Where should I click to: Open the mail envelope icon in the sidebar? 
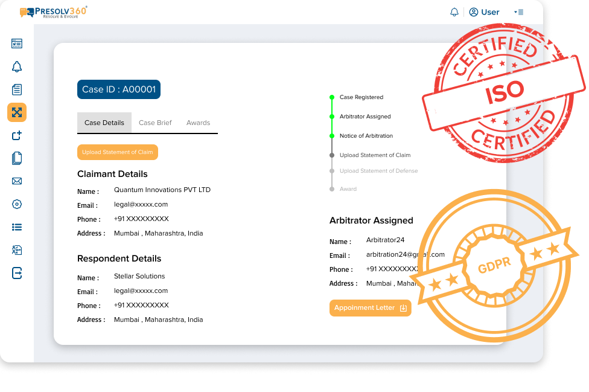point(17,181)
